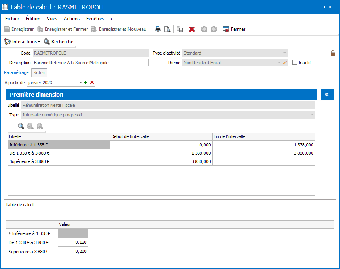Click the Interactions icon
This screenshot has width=340, height=269.
[x=8, y=42]
